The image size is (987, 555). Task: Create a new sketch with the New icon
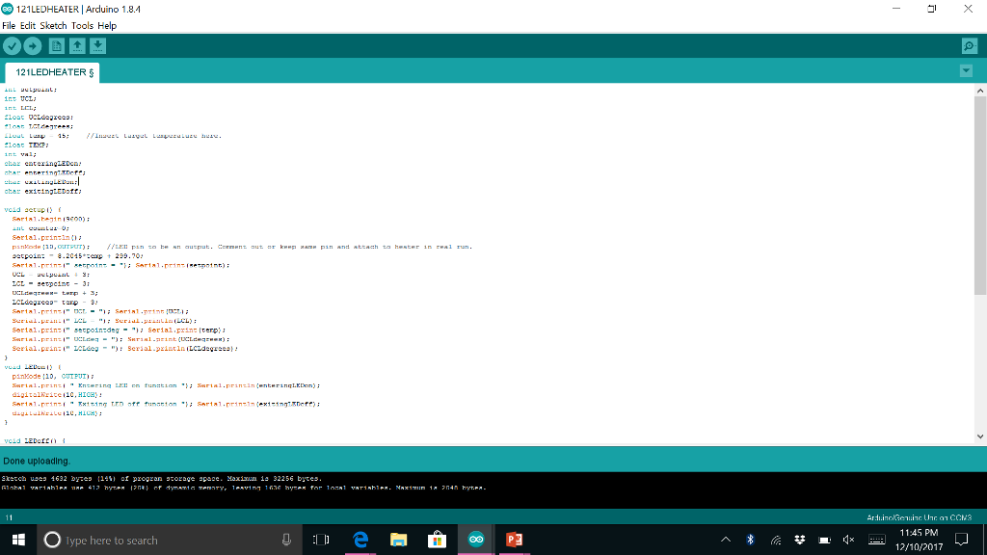(x=56, y=45)
